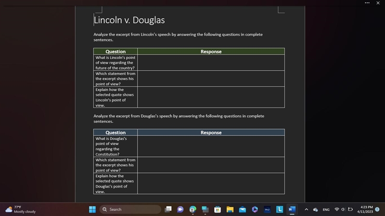Click the taskbar Search box

[x=130, y=209]
